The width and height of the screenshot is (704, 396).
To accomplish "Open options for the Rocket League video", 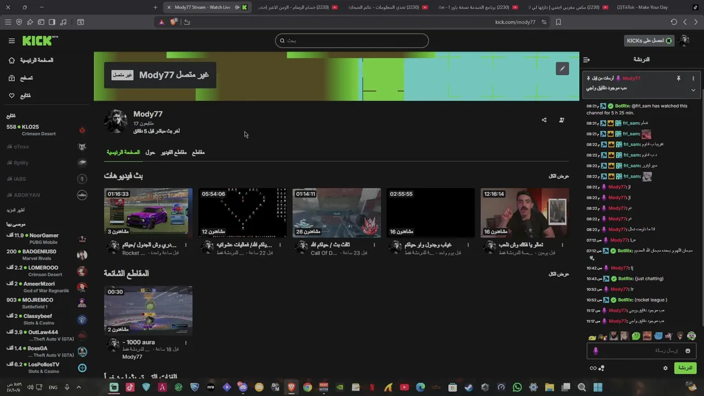I will tap(186, 245).
